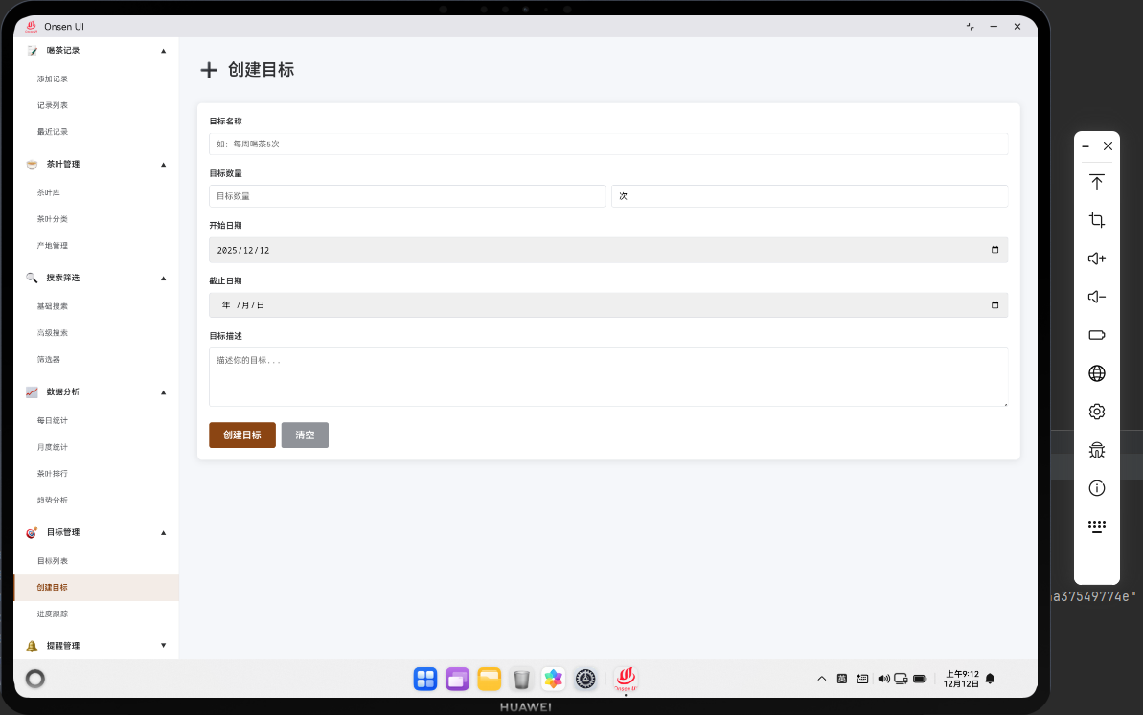Image resolution: width=1143 pixels, height=715 pixels.
Task: Click the 目标名称 input field
Action: [x=608, y=144]
